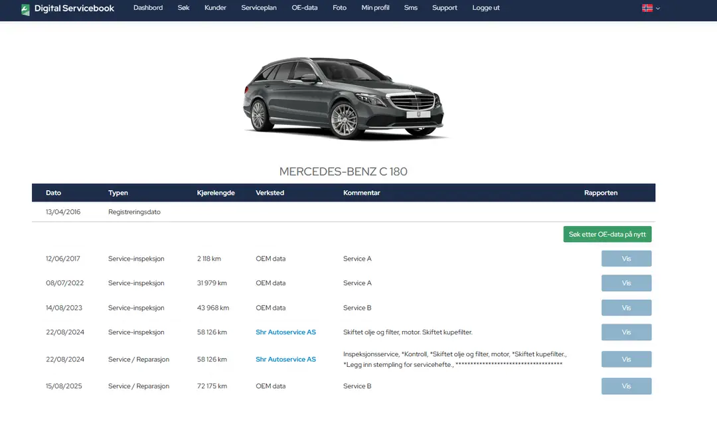Select Serviceplan in the navigation bar
The image size is (717, 434).
point(259,8)
